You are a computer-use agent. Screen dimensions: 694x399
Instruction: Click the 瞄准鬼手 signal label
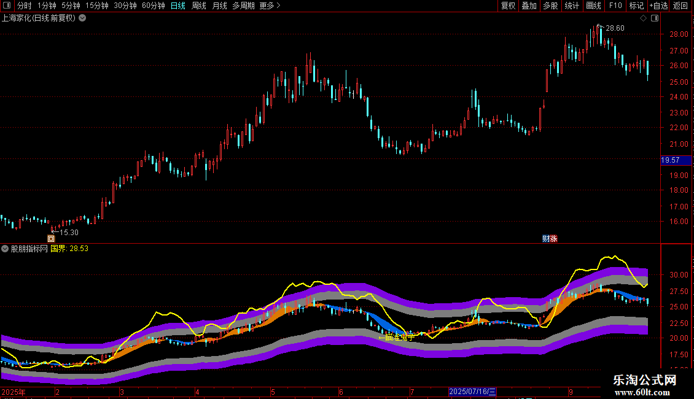click(x=400, y=338)
